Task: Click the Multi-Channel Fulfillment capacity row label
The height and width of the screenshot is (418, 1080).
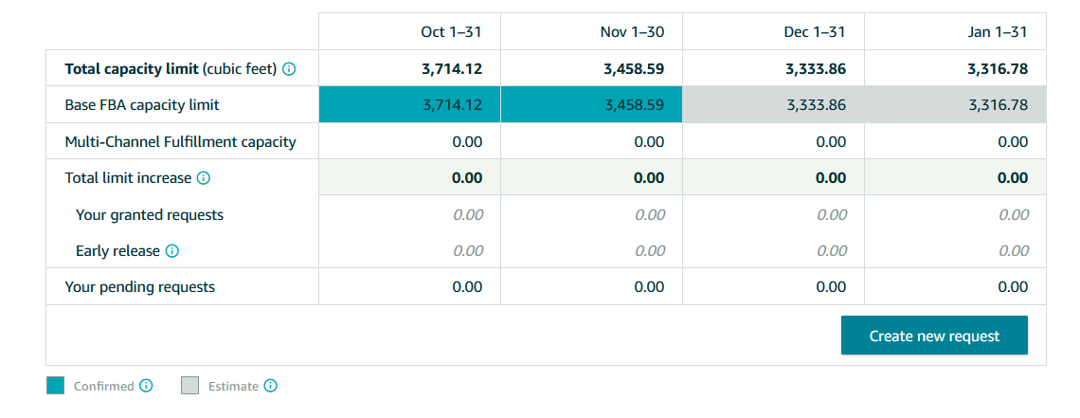Action: coord(180,142)
